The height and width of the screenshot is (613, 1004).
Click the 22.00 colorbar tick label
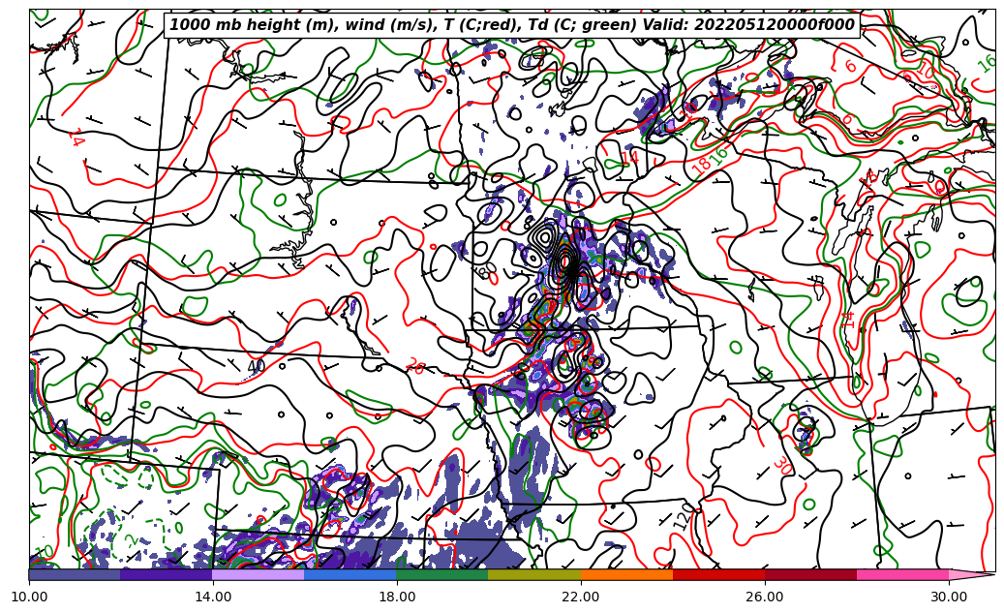click(x=581, y=597)
